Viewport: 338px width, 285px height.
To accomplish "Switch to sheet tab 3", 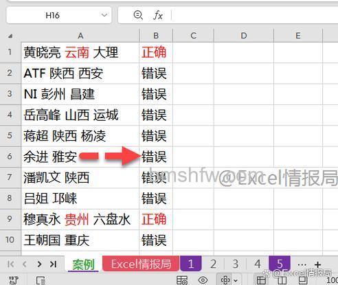I will point(236,264).
